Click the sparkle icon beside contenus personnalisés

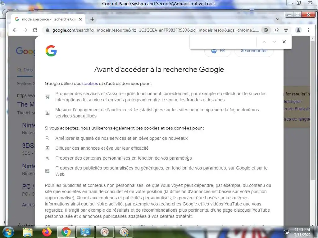coord(48,158)
